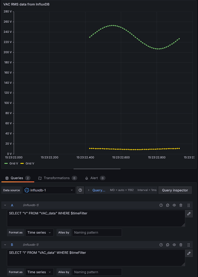Open the datasource help question mark icon
Viewport: 198px width, 277px height.
[80, 190]
